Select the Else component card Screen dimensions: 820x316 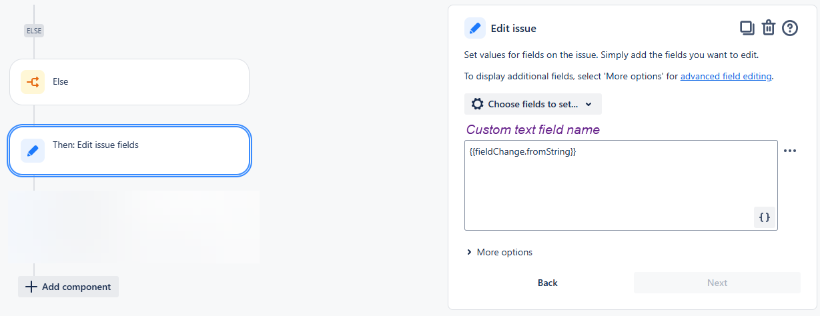tap(129, 82)
